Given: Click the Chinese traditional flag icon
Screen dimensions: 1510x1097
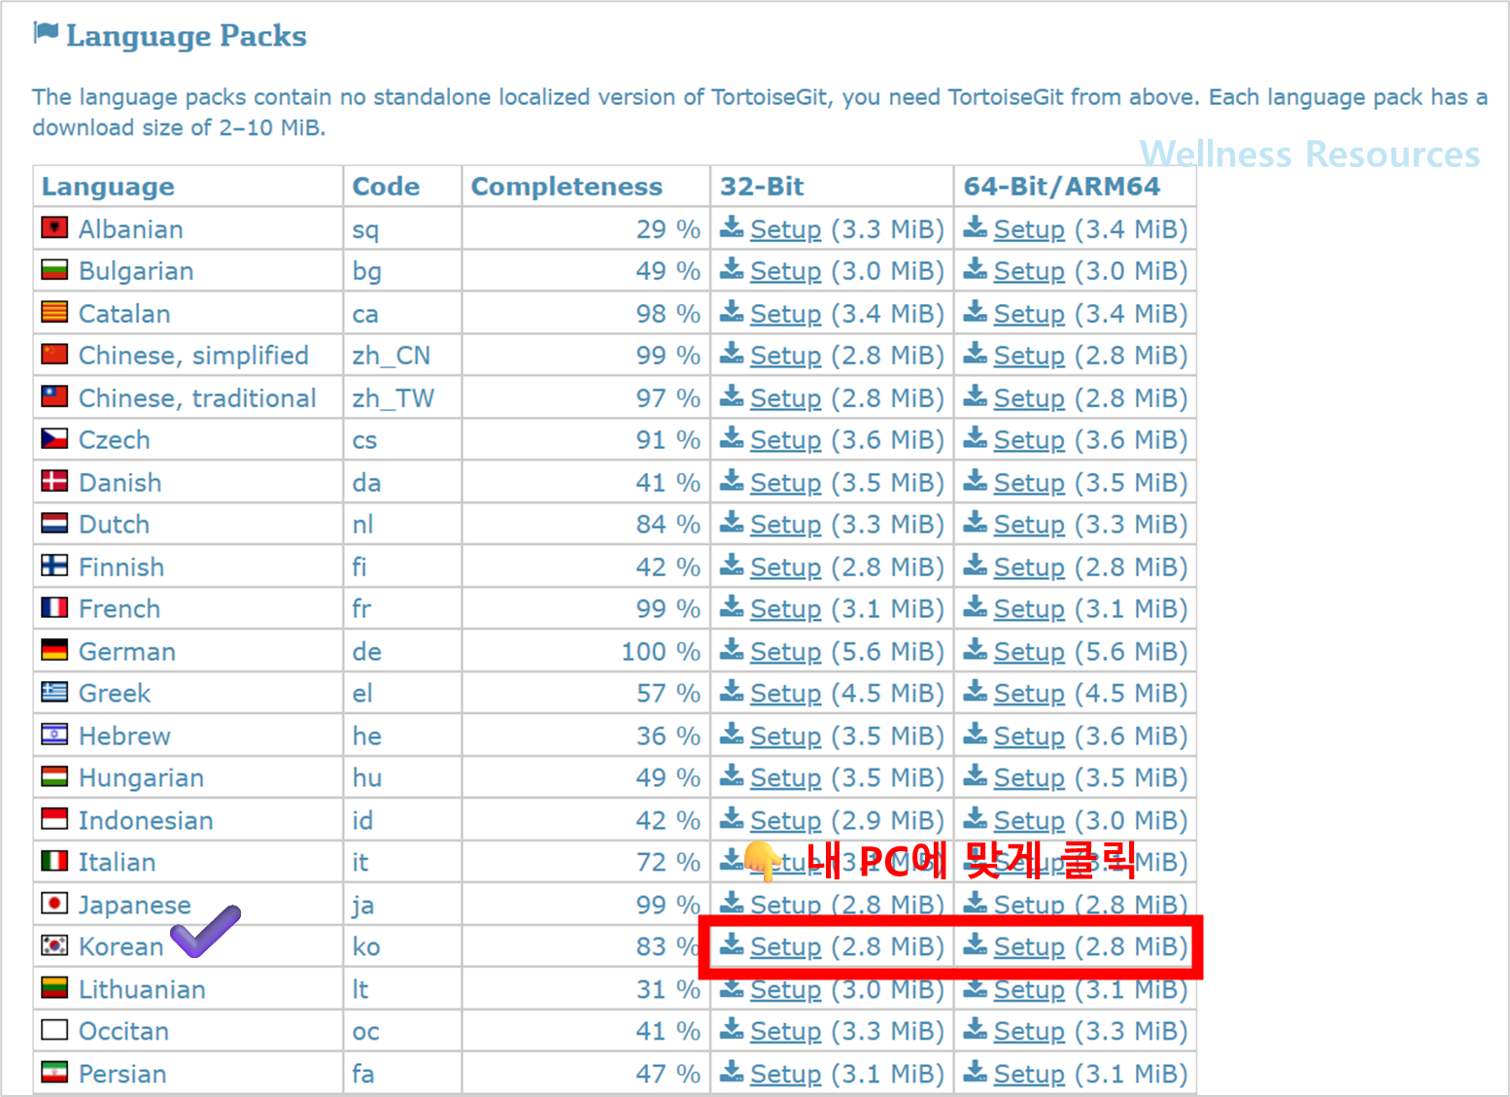Looking at the screenshot, I should [54, 396].
